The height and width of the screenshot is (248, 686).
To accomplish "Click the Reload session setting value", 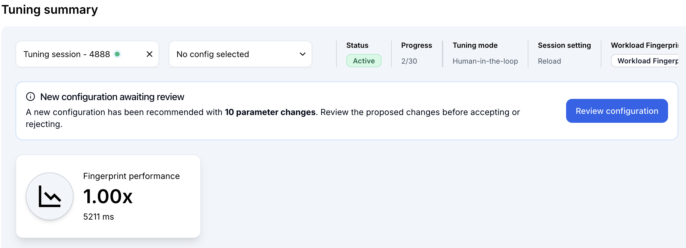I will pos(549,61).
